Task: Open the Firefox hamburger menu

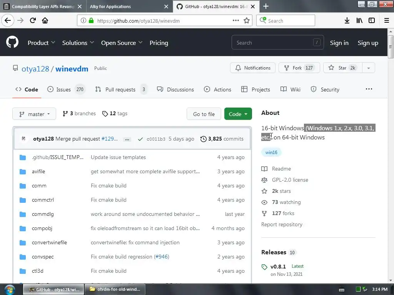Action: pos(387,21)
